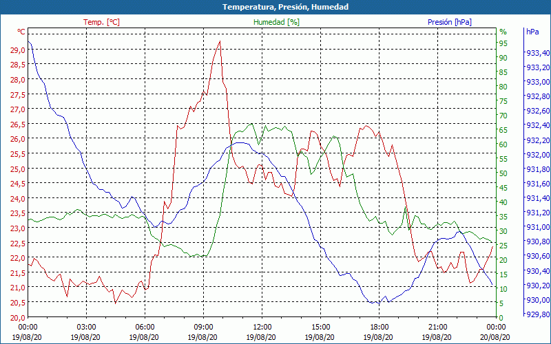
Task: Click pressure axis value '930,20'
Action: 538,285
